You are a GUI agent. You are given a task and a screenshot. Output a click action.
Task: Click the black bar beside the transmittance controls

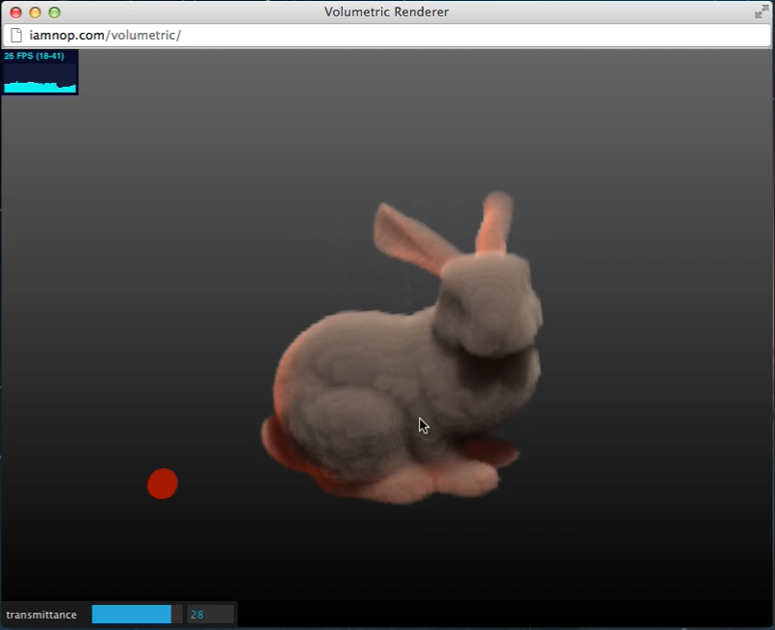[433, 614]
